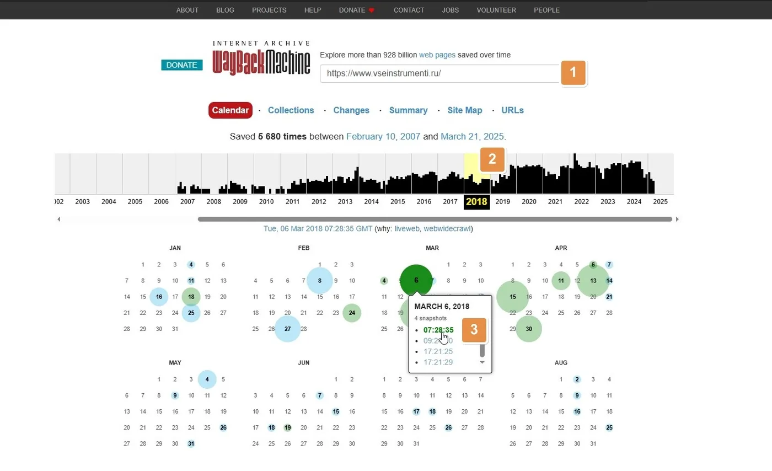Select the February 8 capture day
Image resolution: width=772 pixels, height=471 pixels.
coord(320,281)
